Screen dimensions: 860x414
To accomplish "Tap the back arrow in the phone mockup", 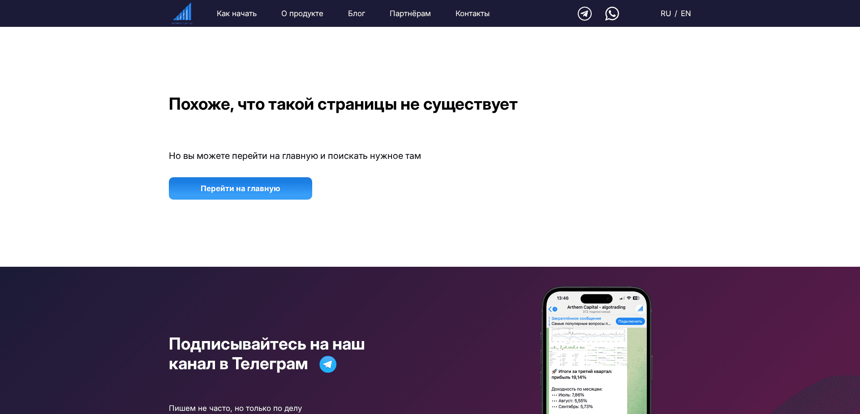I will [550, 309].
